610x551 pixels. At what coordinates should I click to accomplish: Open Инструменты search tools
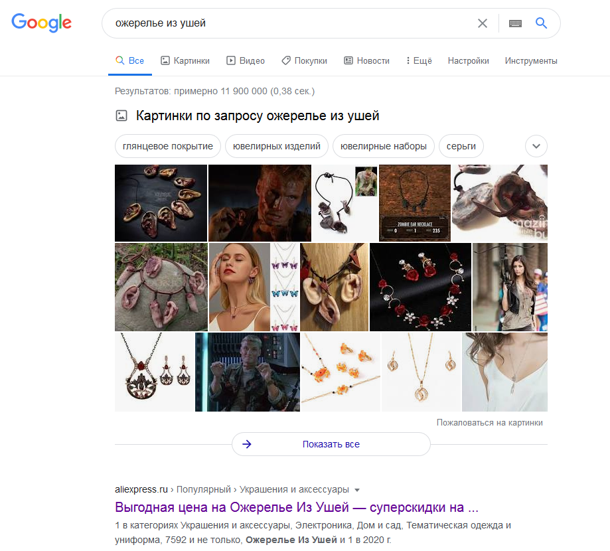pos(531,60)
